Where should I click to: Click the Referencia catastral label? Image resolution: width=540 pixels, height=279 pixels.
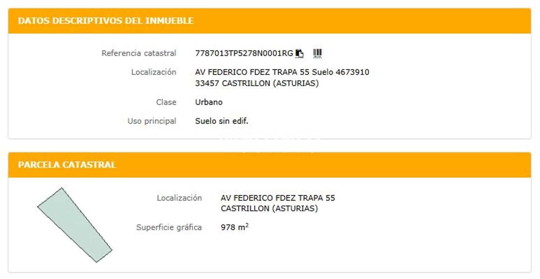click(139, 53)
